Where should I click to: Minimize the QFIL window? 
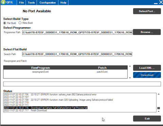pyautogui.click(x=156, y=3)
